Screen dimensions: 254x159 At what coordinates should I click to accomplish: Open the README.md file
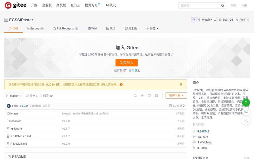click(x=19, y=144)
